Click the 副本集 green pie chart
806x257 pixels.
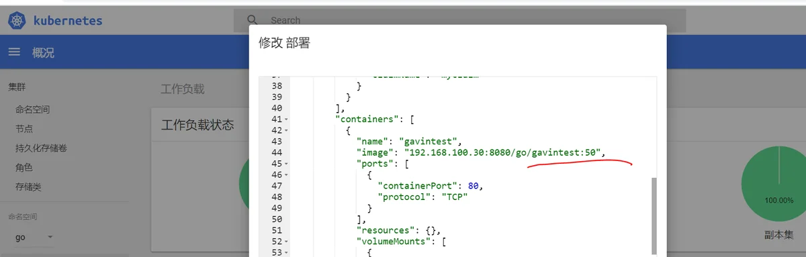click(778, 184)
